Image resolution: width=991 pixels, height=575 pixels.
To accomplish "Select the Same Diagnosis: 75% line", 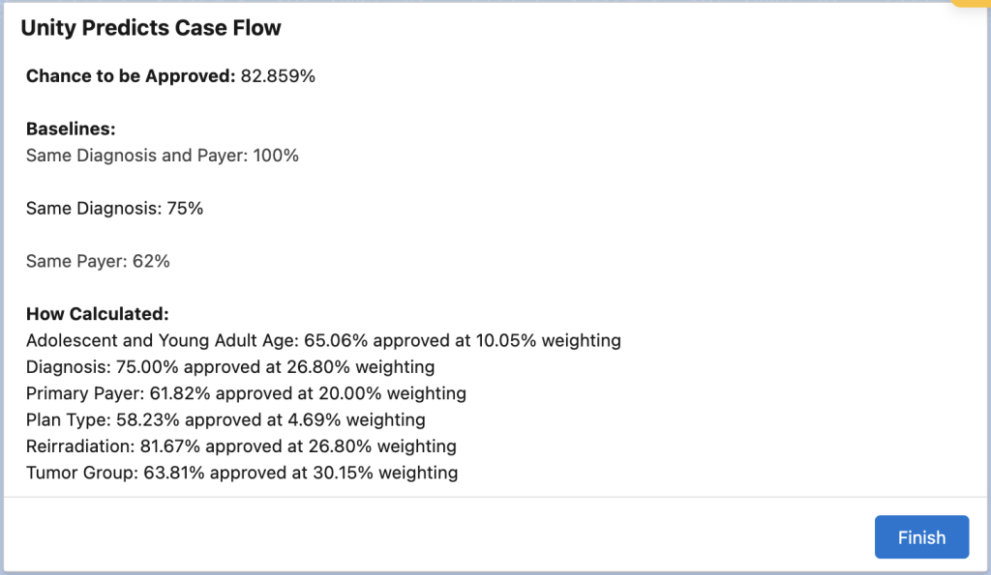I will 114,208.
